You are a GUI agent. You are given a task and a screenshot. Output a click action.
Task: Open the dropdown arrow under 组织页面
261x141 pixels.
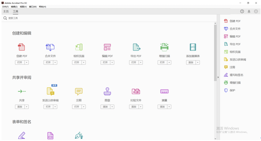(x=84, y=62)
